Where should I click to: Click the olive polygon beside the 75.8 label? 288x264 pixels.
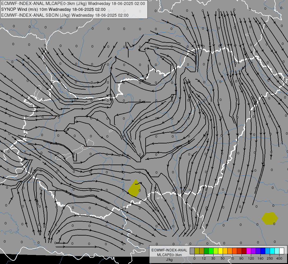pyautogui.click(x=134, y=189)
